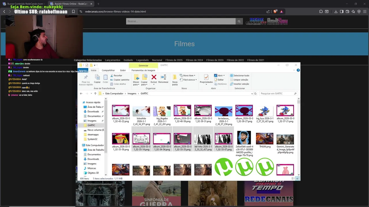The image size is (369, 207).
Task: Click the Explorer help question mark icon
Action: tap(298, 70)
